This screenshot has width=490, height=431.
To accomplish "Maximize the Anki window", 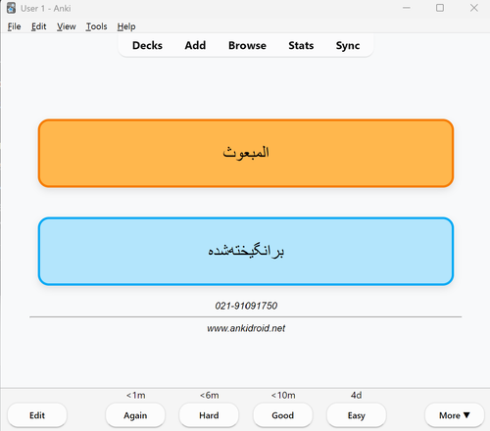I will pos(440,8).
